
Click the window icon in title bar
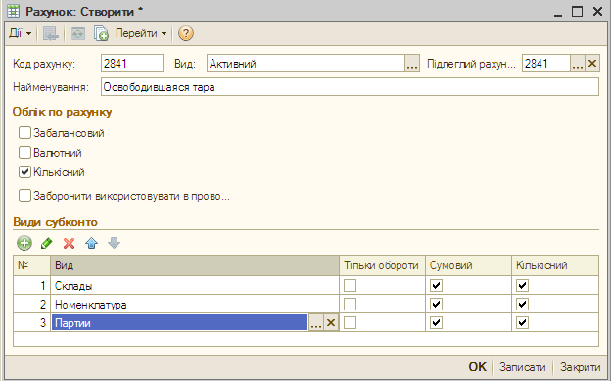(x=14, y=11)
